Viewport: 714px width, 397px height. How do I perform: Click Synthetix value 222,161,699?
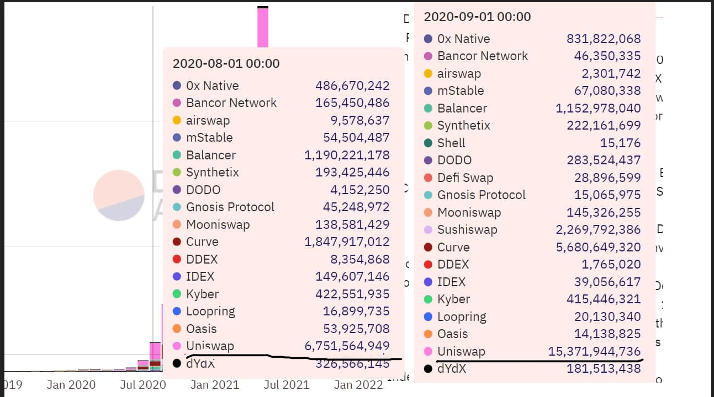[604, 126]
